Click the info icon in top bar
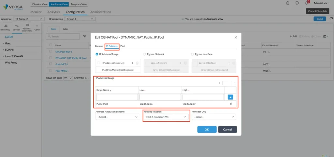 [x=297, y=3]
